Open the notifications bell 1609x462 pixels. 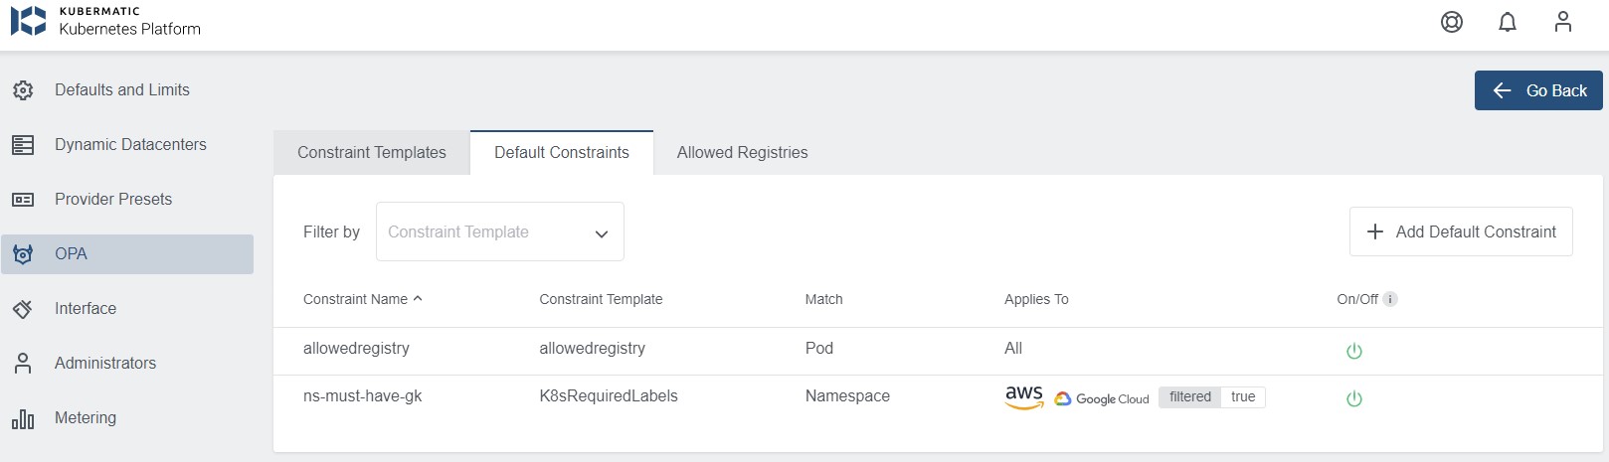(x=1508, y=22)
